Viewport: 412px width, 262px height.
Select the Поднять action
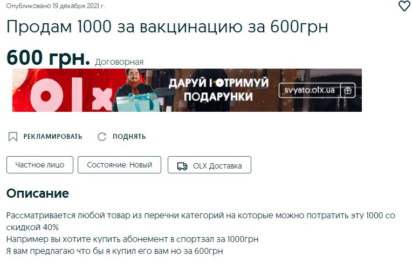click(x=129, y=136)
